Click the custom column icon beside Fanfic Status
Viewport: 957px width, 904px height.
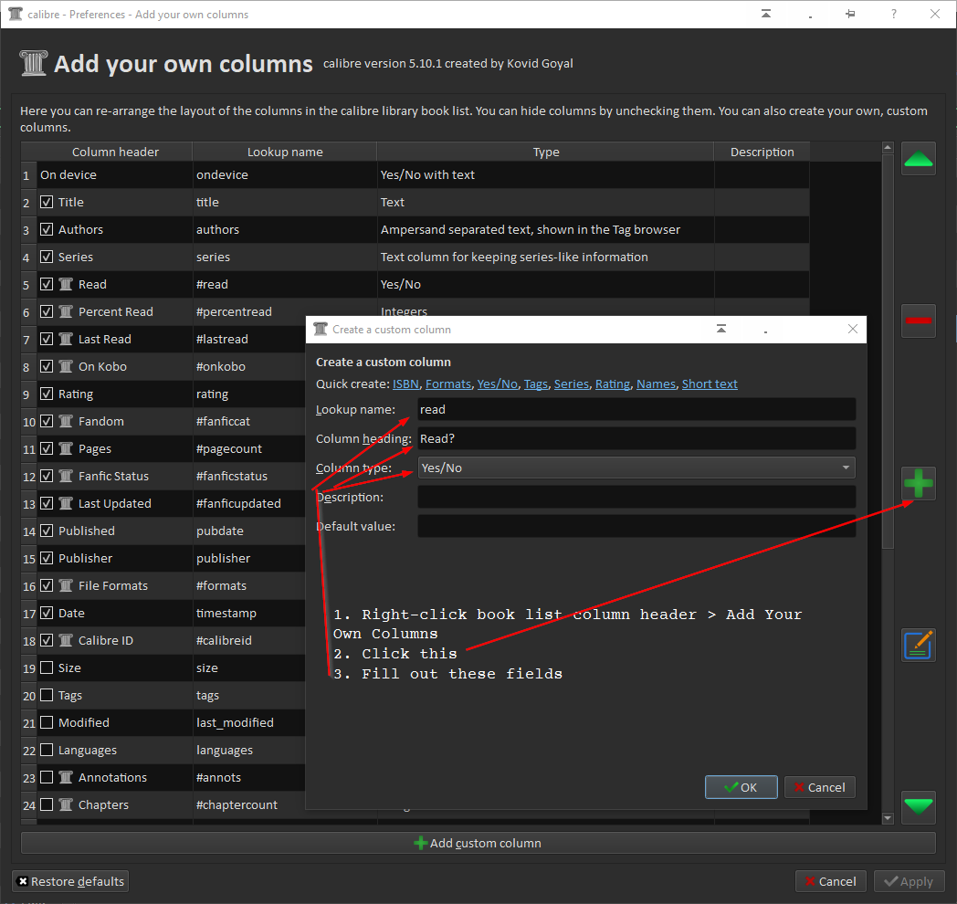click(x=66, y=476)
